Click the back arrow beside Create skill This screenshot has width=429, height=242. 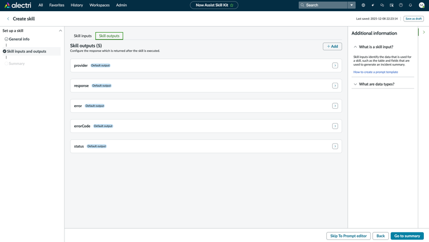click(x=8, y=19)
